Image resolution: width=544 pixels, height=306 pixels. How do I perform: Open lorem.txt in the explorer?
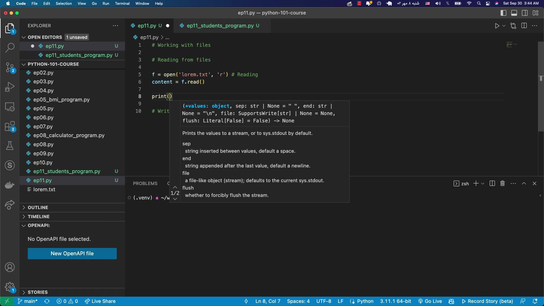[44, 190]
